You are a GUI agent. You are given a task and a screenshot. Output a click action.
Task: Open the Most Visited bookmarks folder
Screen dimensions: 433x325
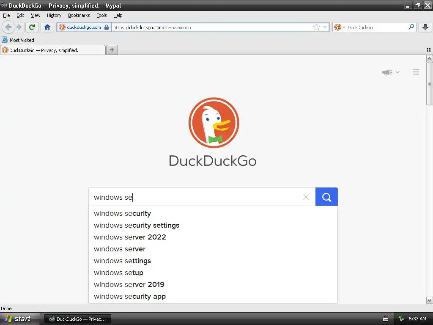click(x=18, y=40)
